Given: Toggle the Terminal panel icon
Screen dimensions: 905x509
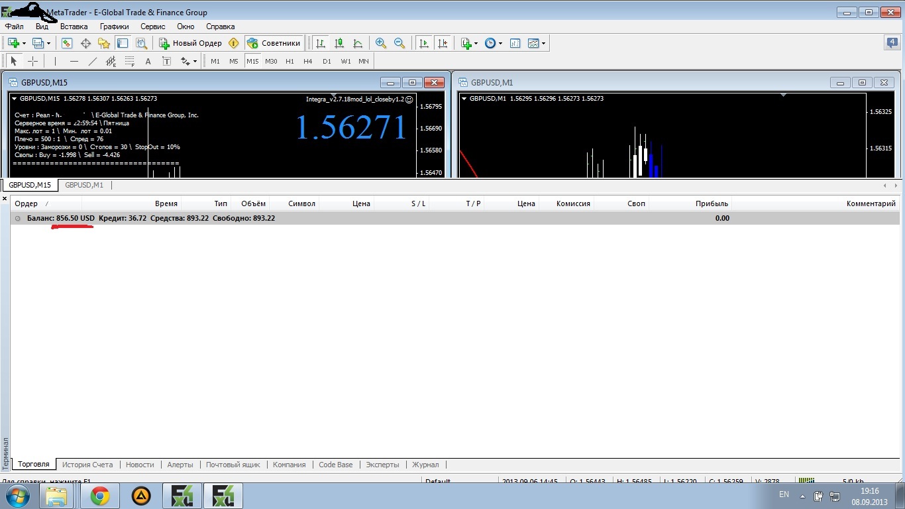Looking at the screenshot, I should [x=123, y=43].
